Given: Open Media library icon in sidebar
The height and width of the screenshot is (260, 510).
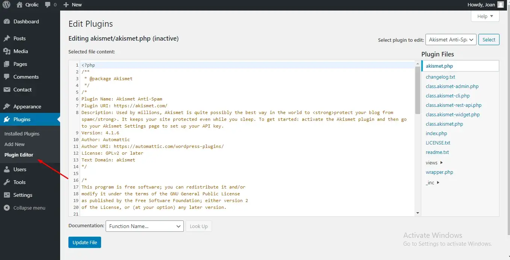Looking at the screenshot, I should (x=7, y=51).
